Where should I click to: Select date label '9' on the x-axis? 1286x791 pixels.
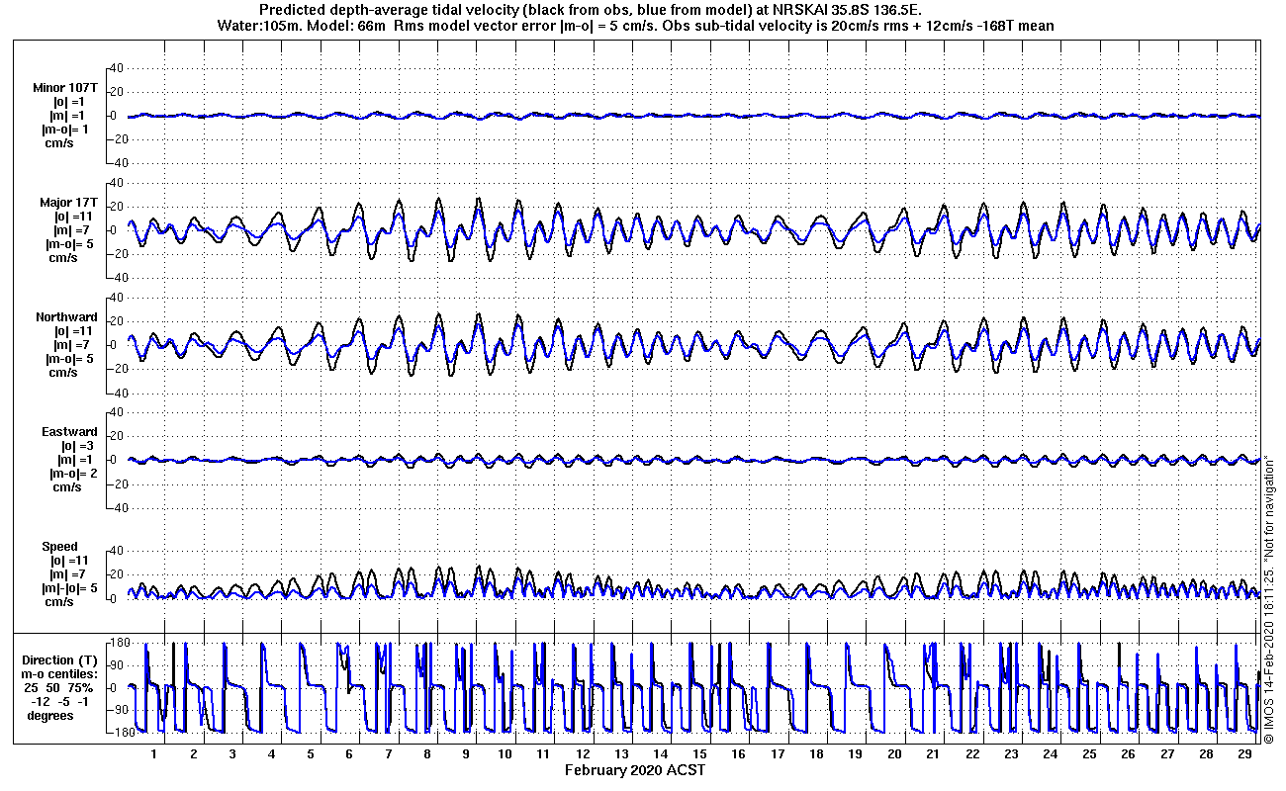tap(466, 753)
